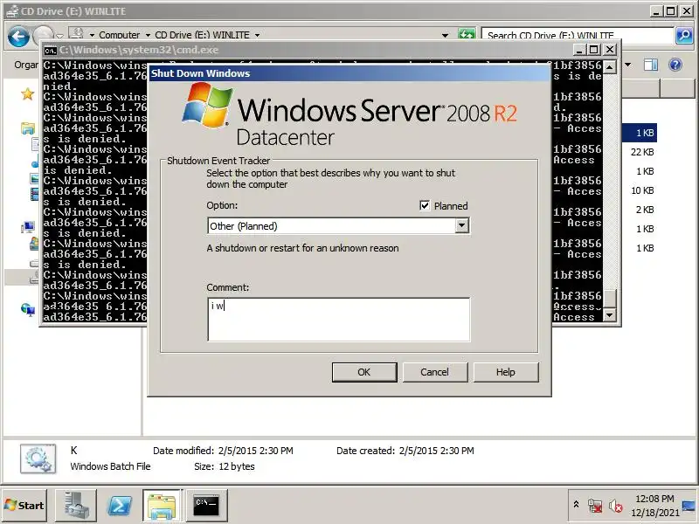
Task: Open the Favorites star in navigation pane
Action: (28, 94)
